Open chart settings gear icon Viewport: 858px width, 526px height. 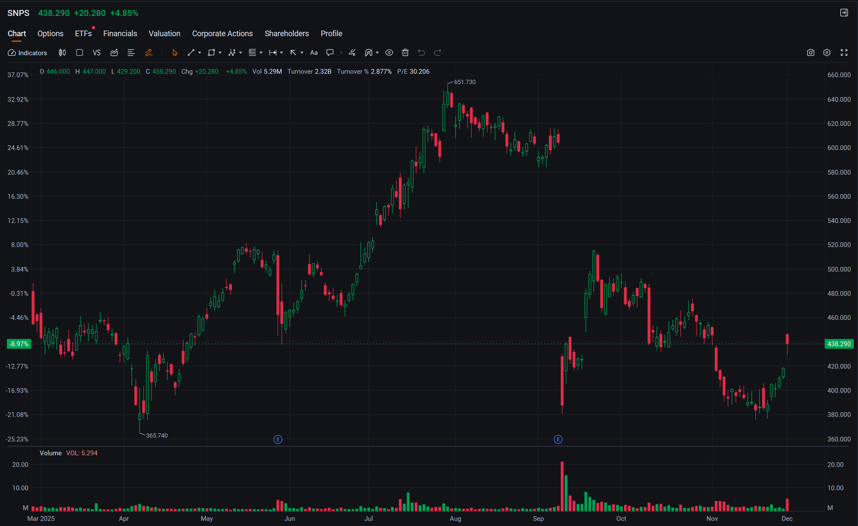pos(827,53)
